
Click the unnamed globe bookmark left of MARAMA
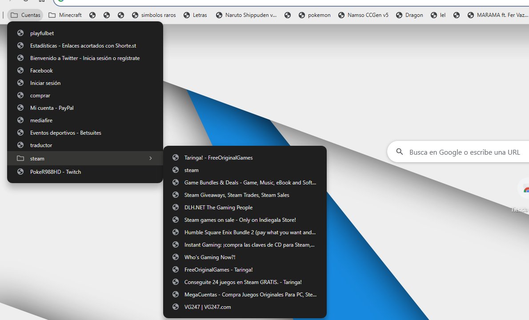point(457,15)
